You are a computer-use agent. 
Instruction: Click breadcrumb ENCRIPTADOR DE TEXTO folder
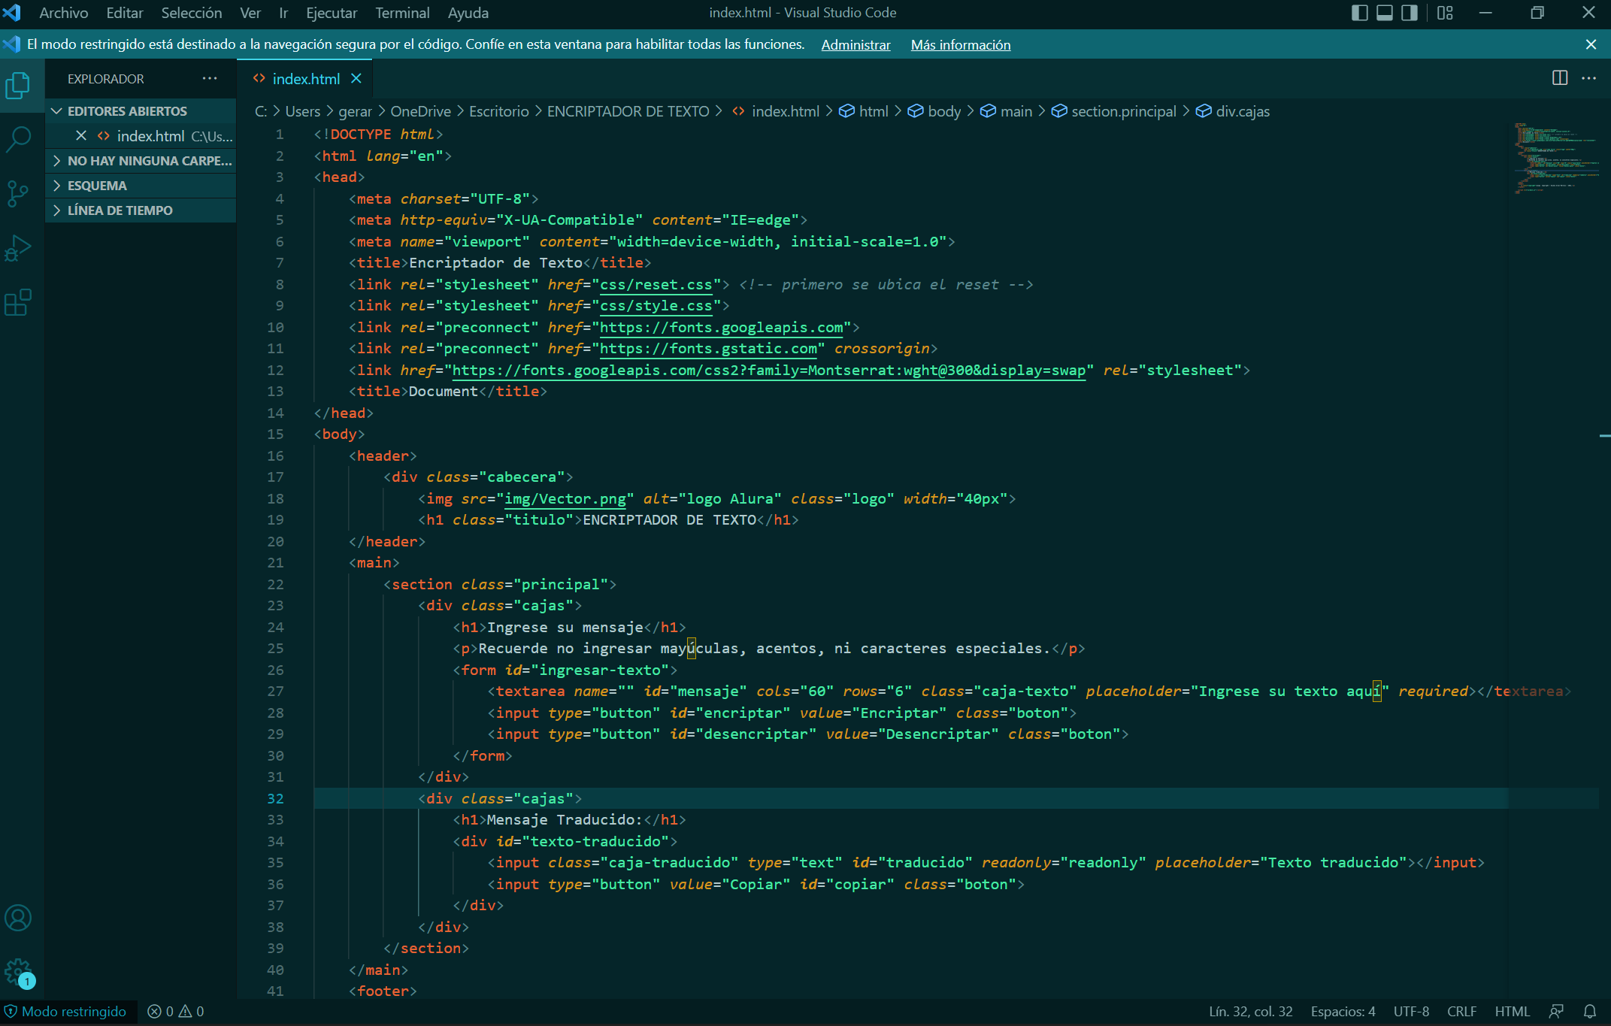[628, 111]
